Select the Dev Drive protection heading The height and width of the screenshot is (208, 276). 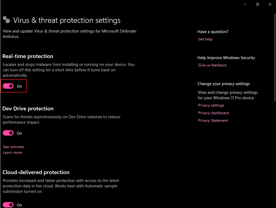tap(28, 108)
